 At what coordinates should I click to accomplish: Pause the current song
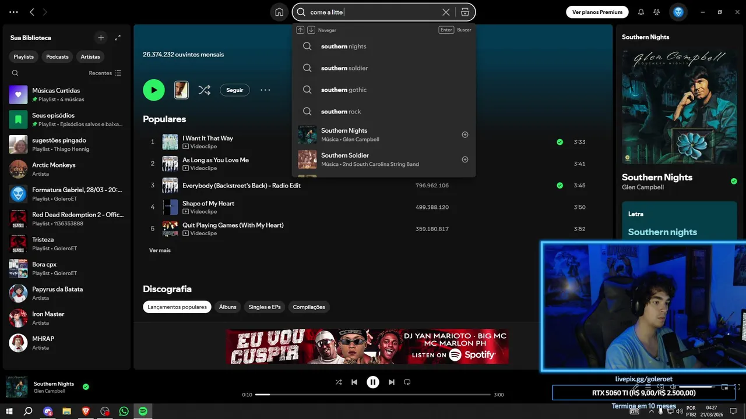[x=373, y=382]
